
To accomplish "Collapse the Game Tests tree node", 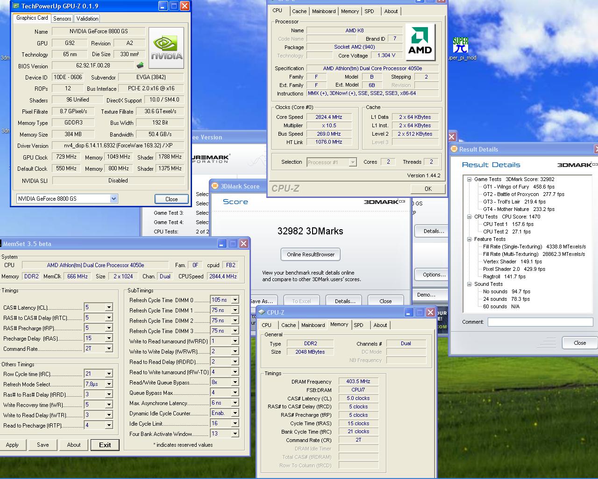I will coord(469,179).
